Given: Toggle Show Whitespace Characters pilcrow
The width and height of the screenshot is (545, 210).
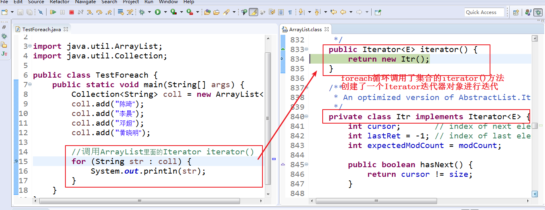Looking at the screenshot, I should click(290, 12).
